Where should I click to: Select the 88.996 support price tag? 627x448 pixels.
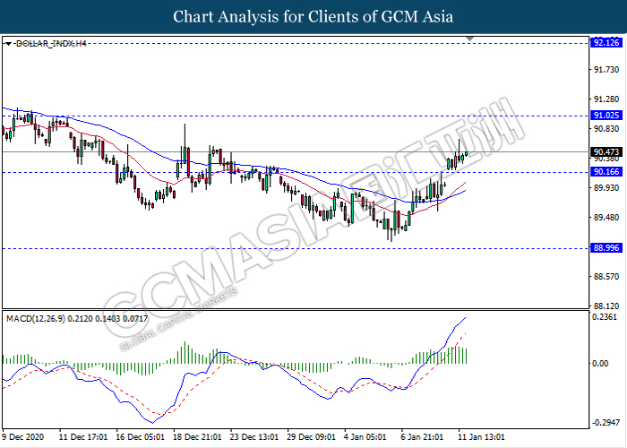tap(606, 248)
